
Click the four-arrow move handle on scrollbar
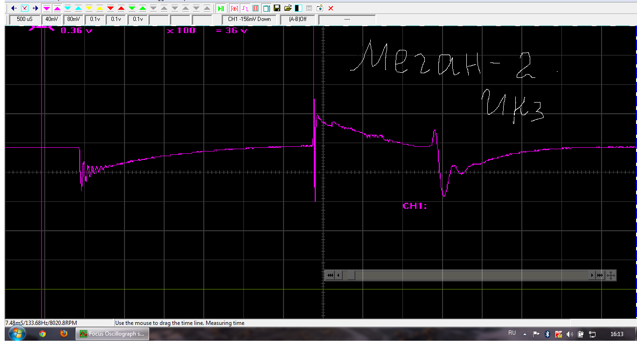(x=611, y=275)
